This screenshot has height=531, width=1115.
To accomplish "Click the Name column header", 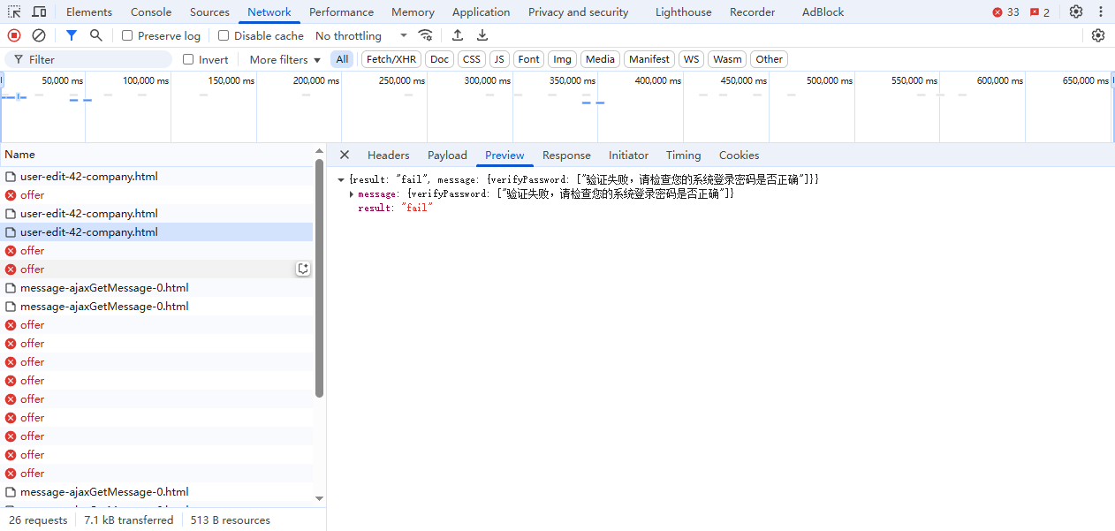I will click(x=156, y=155).
